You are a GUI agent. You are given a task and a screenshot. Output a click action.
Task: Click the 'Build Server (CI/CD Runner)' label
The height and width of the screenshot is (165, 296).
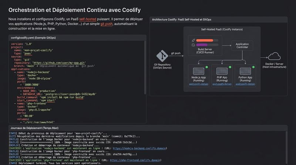click(x=205, y=51)
